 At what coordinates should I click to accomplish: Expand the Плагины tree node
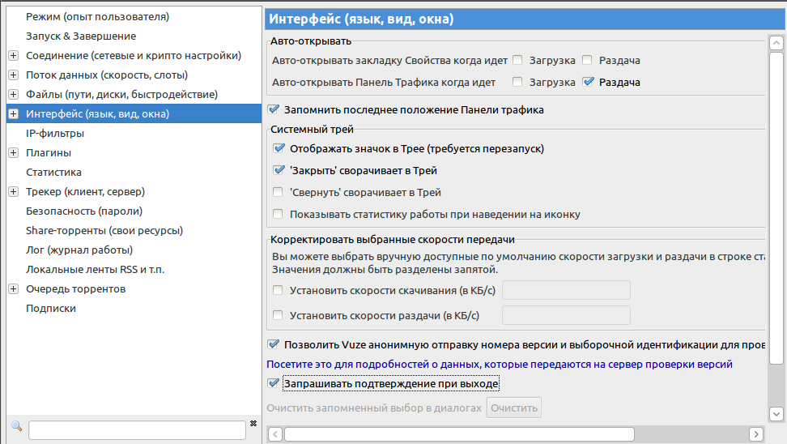point(14,152)
